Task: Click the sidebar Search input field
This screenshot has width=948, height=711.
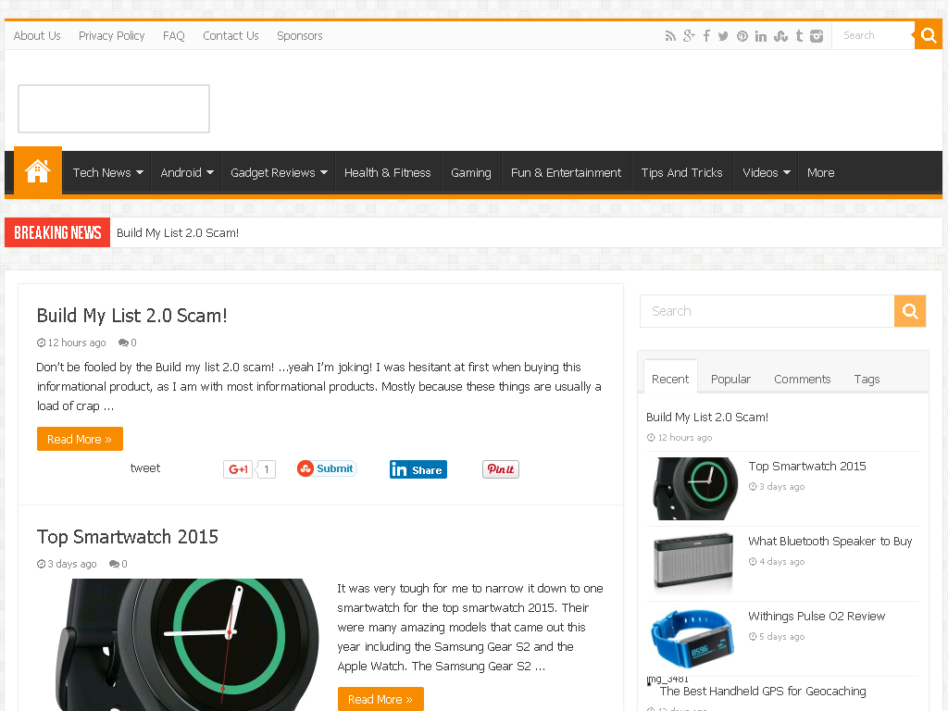Action: [767, 311]
